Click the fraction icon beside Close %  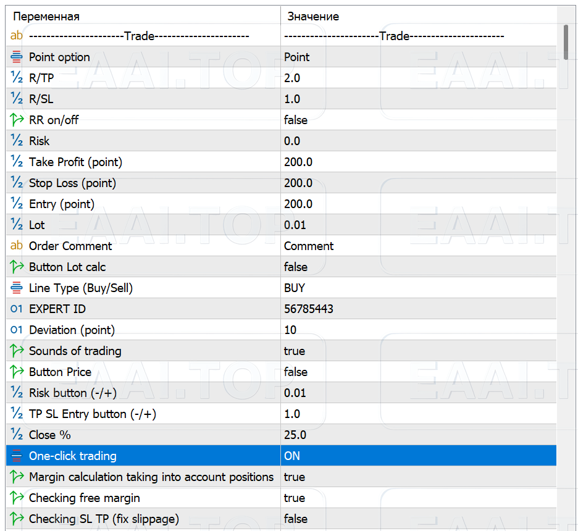click(17, 435)
